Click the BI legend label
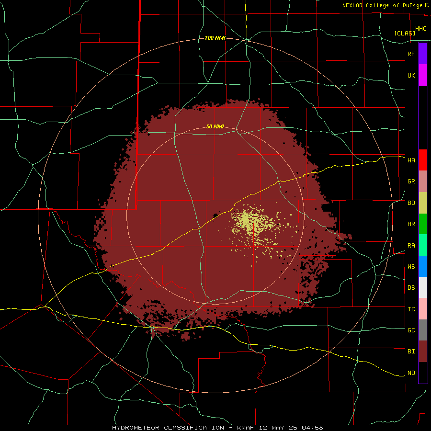Viewport: 431px width, 431px height. click(411, 352)
